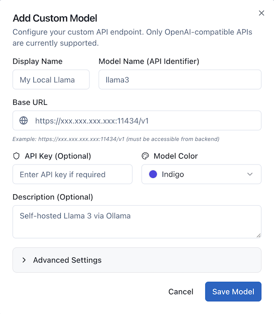Click the Example URL hint text
The height and width of the screenshot is (314, 274).
116,139
